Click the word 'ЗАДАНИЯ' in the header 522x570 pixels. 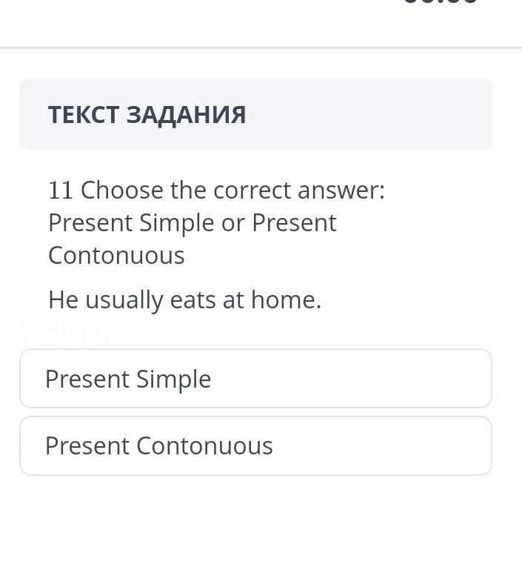tap(186, 115)
